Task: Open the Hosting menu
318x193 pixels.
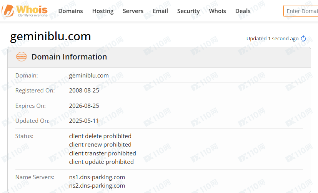Action: point(103,11)
